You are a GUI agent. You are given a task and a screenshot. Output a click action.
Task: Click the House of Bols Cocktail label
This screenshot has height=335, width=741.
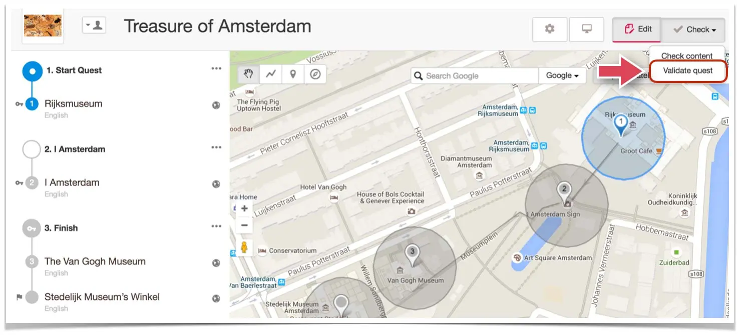point(391,197)
